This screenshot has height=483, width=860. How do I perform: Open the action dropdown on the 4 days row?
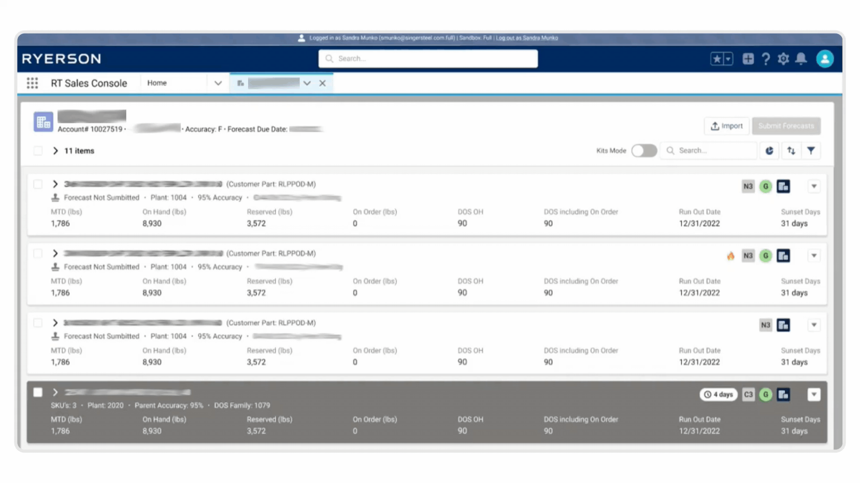(x=814, y=394)
